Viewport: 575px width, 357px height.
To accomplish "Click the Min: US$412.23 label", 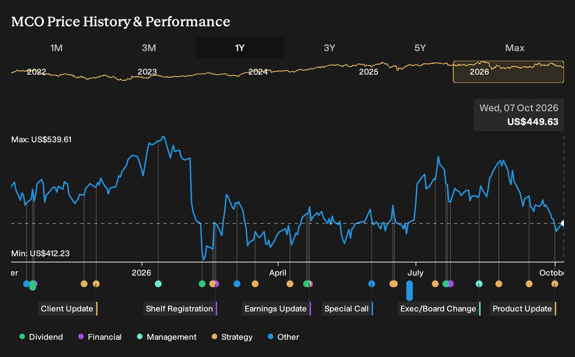I will (40, 253).
